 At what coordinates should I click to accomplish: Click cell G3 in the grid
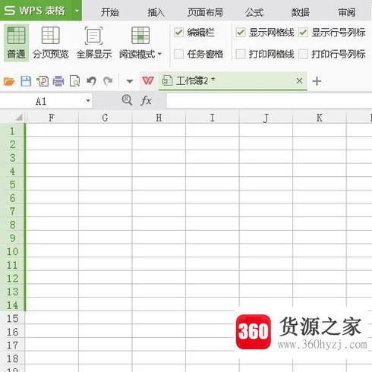(x=106, y=157)
